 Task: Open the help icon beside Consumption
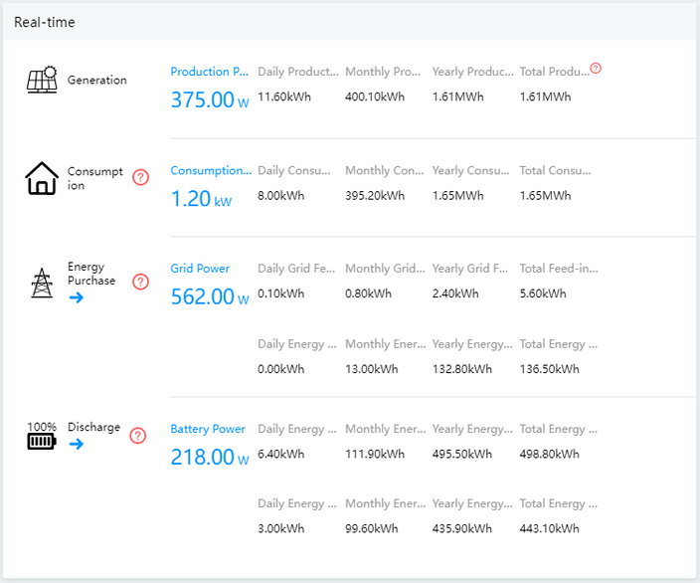coord(140,177)
